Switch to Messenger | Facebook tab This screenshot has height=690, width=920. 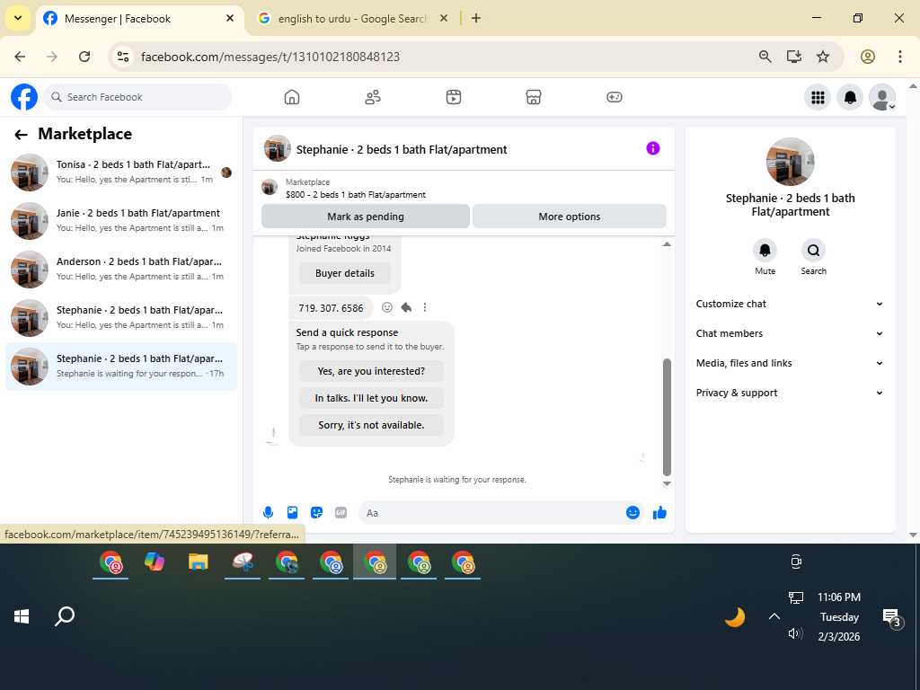[139, 19]
